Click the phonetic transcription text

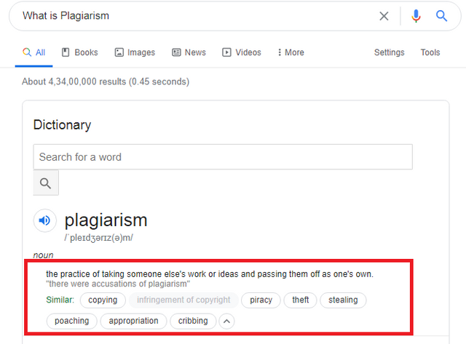(99, 238)
